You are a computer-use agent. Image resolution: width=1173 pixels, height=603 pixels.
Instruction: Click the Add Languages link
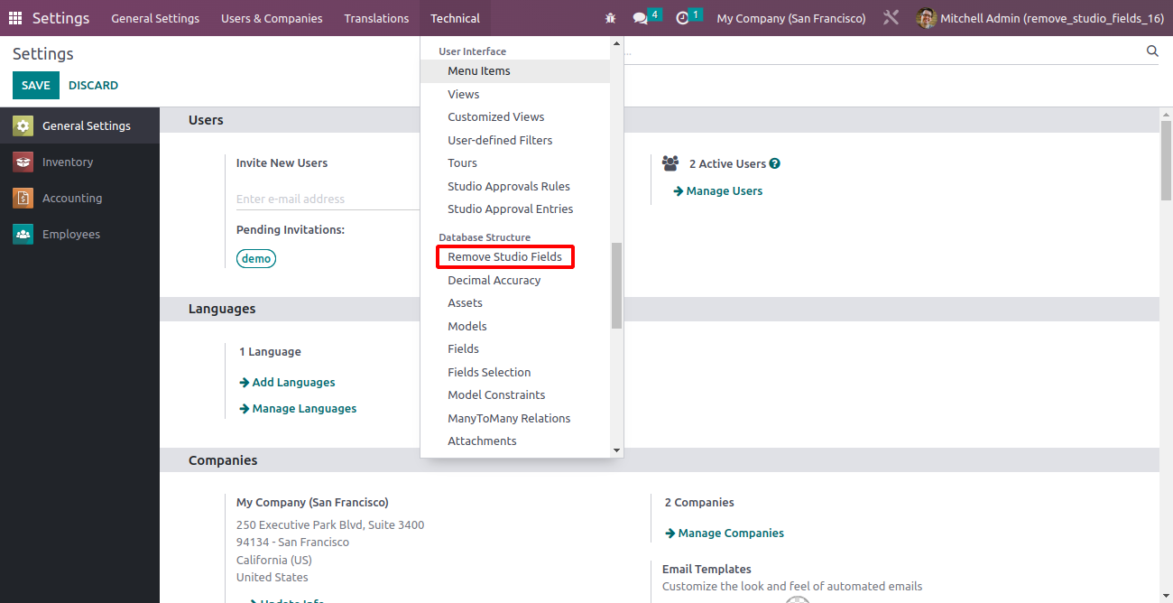tap(293, 383)
